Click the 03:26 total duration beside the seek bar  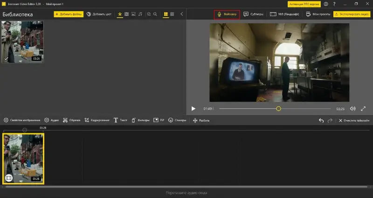coord(340,109)
